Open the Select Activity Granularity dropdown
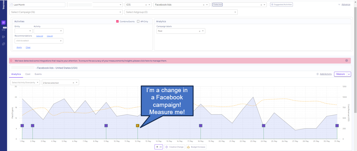The image size is (357, 151). [25, 83]
